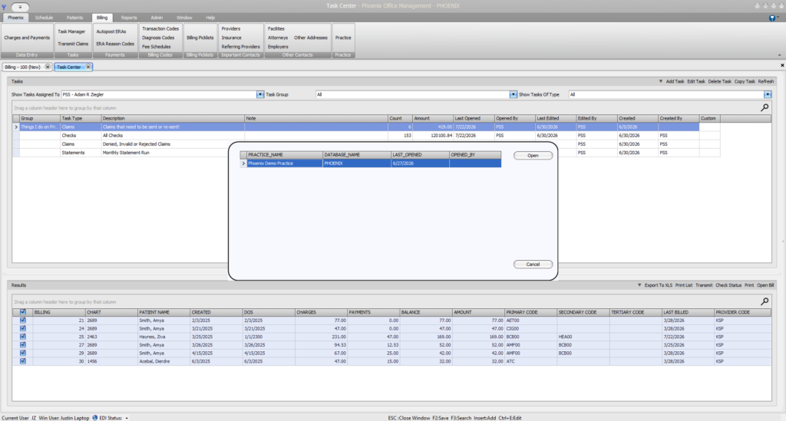Switch to the Reports ribbon tab

[129, 18]
